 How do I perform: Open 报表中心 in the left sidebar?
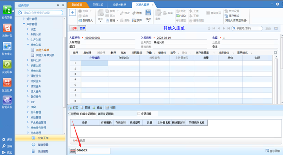tap(7, 46)
